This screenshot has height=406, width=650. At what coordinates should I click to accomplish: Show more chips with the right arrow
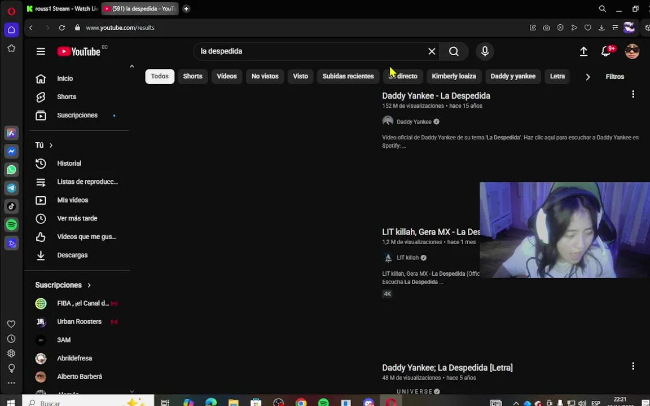(588, 77)
